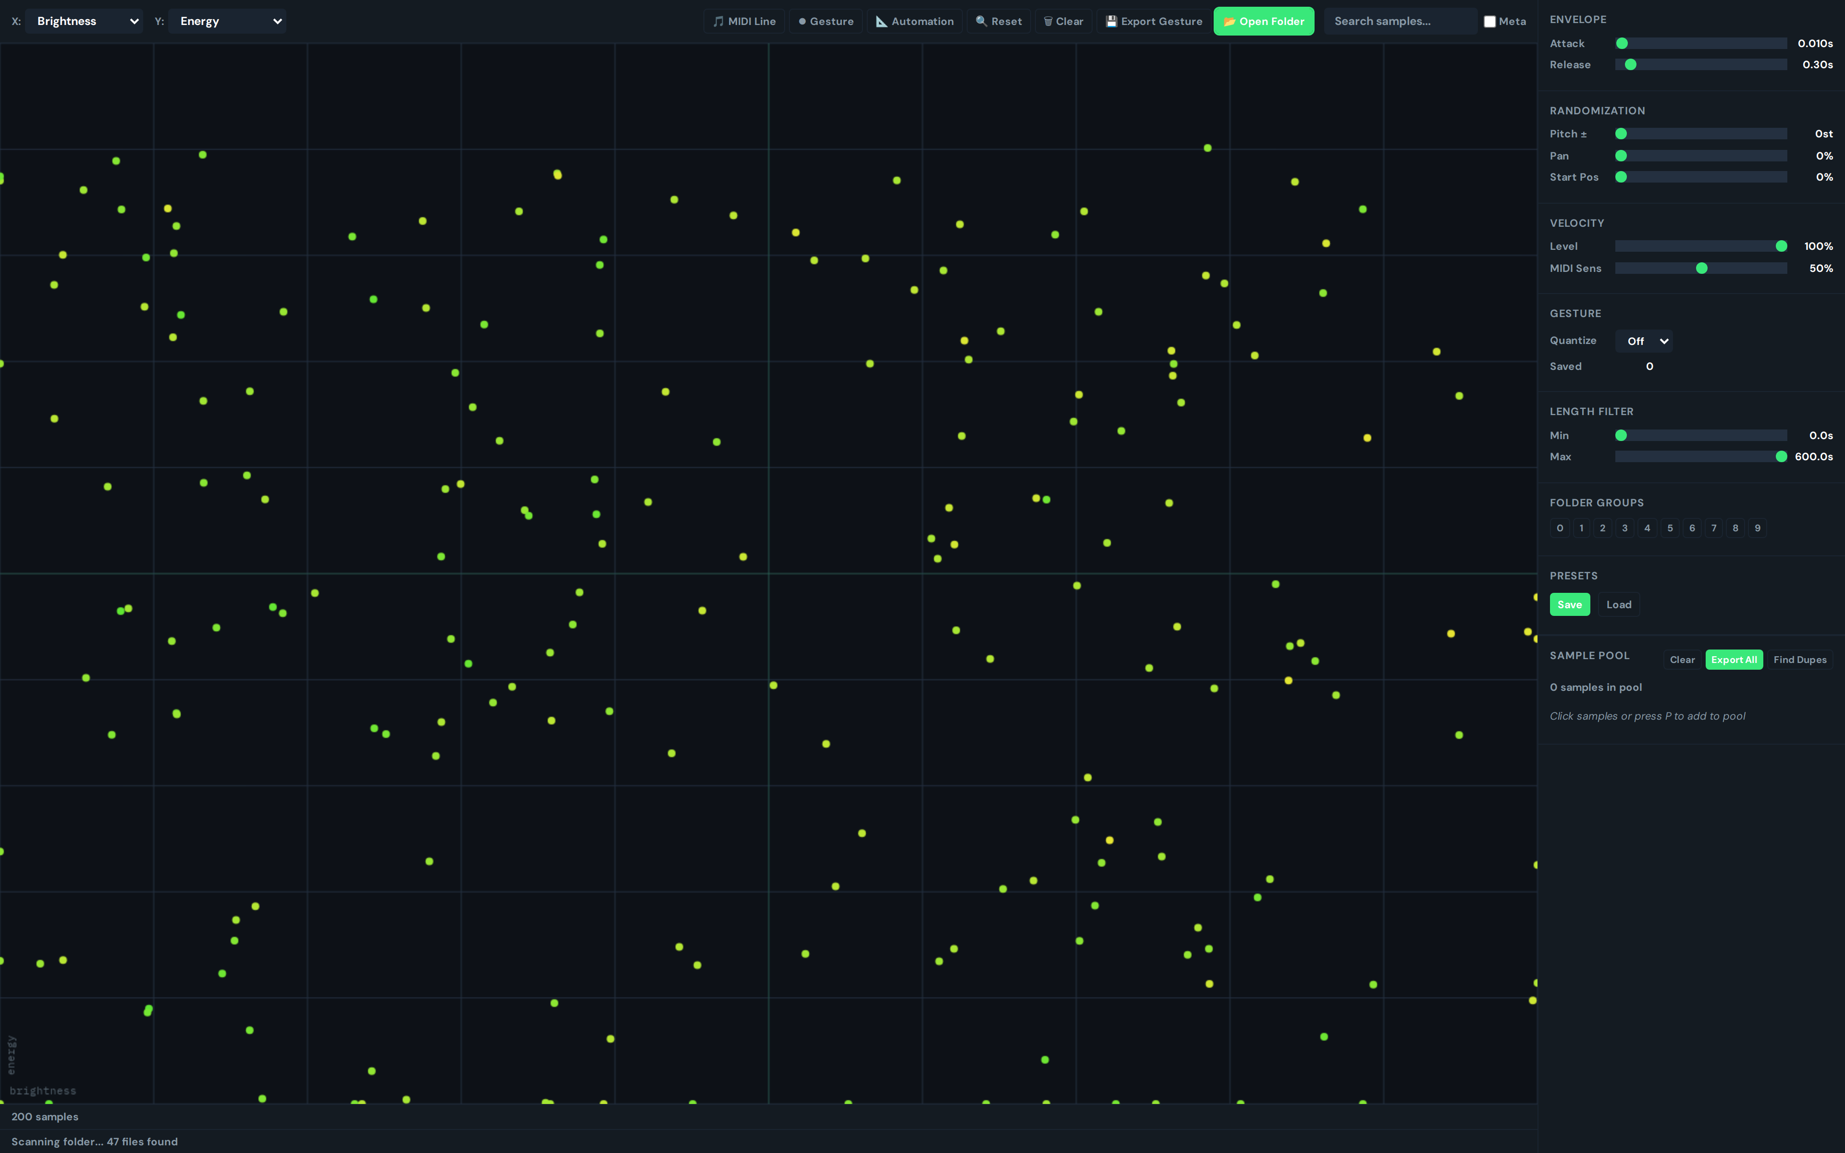Viewport: 1845px width, 1153px height.
Task: Adjust the Attack envelope slider
Action: pyautogui.click(x=1701, y=43)
